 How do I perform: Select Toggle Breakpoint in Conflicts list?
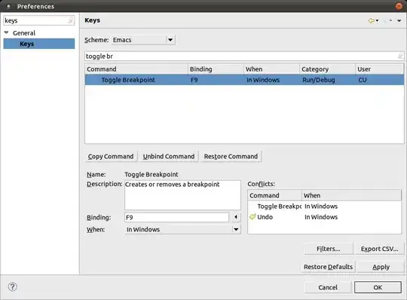[324, 207]
